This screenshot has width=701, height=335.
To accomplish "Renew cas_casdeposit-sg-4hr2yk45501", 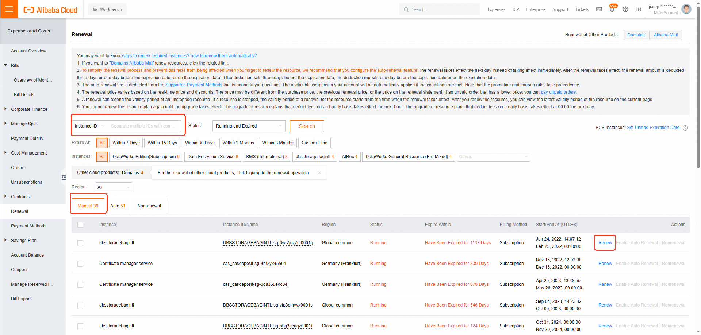I will [x=605, y=264].
